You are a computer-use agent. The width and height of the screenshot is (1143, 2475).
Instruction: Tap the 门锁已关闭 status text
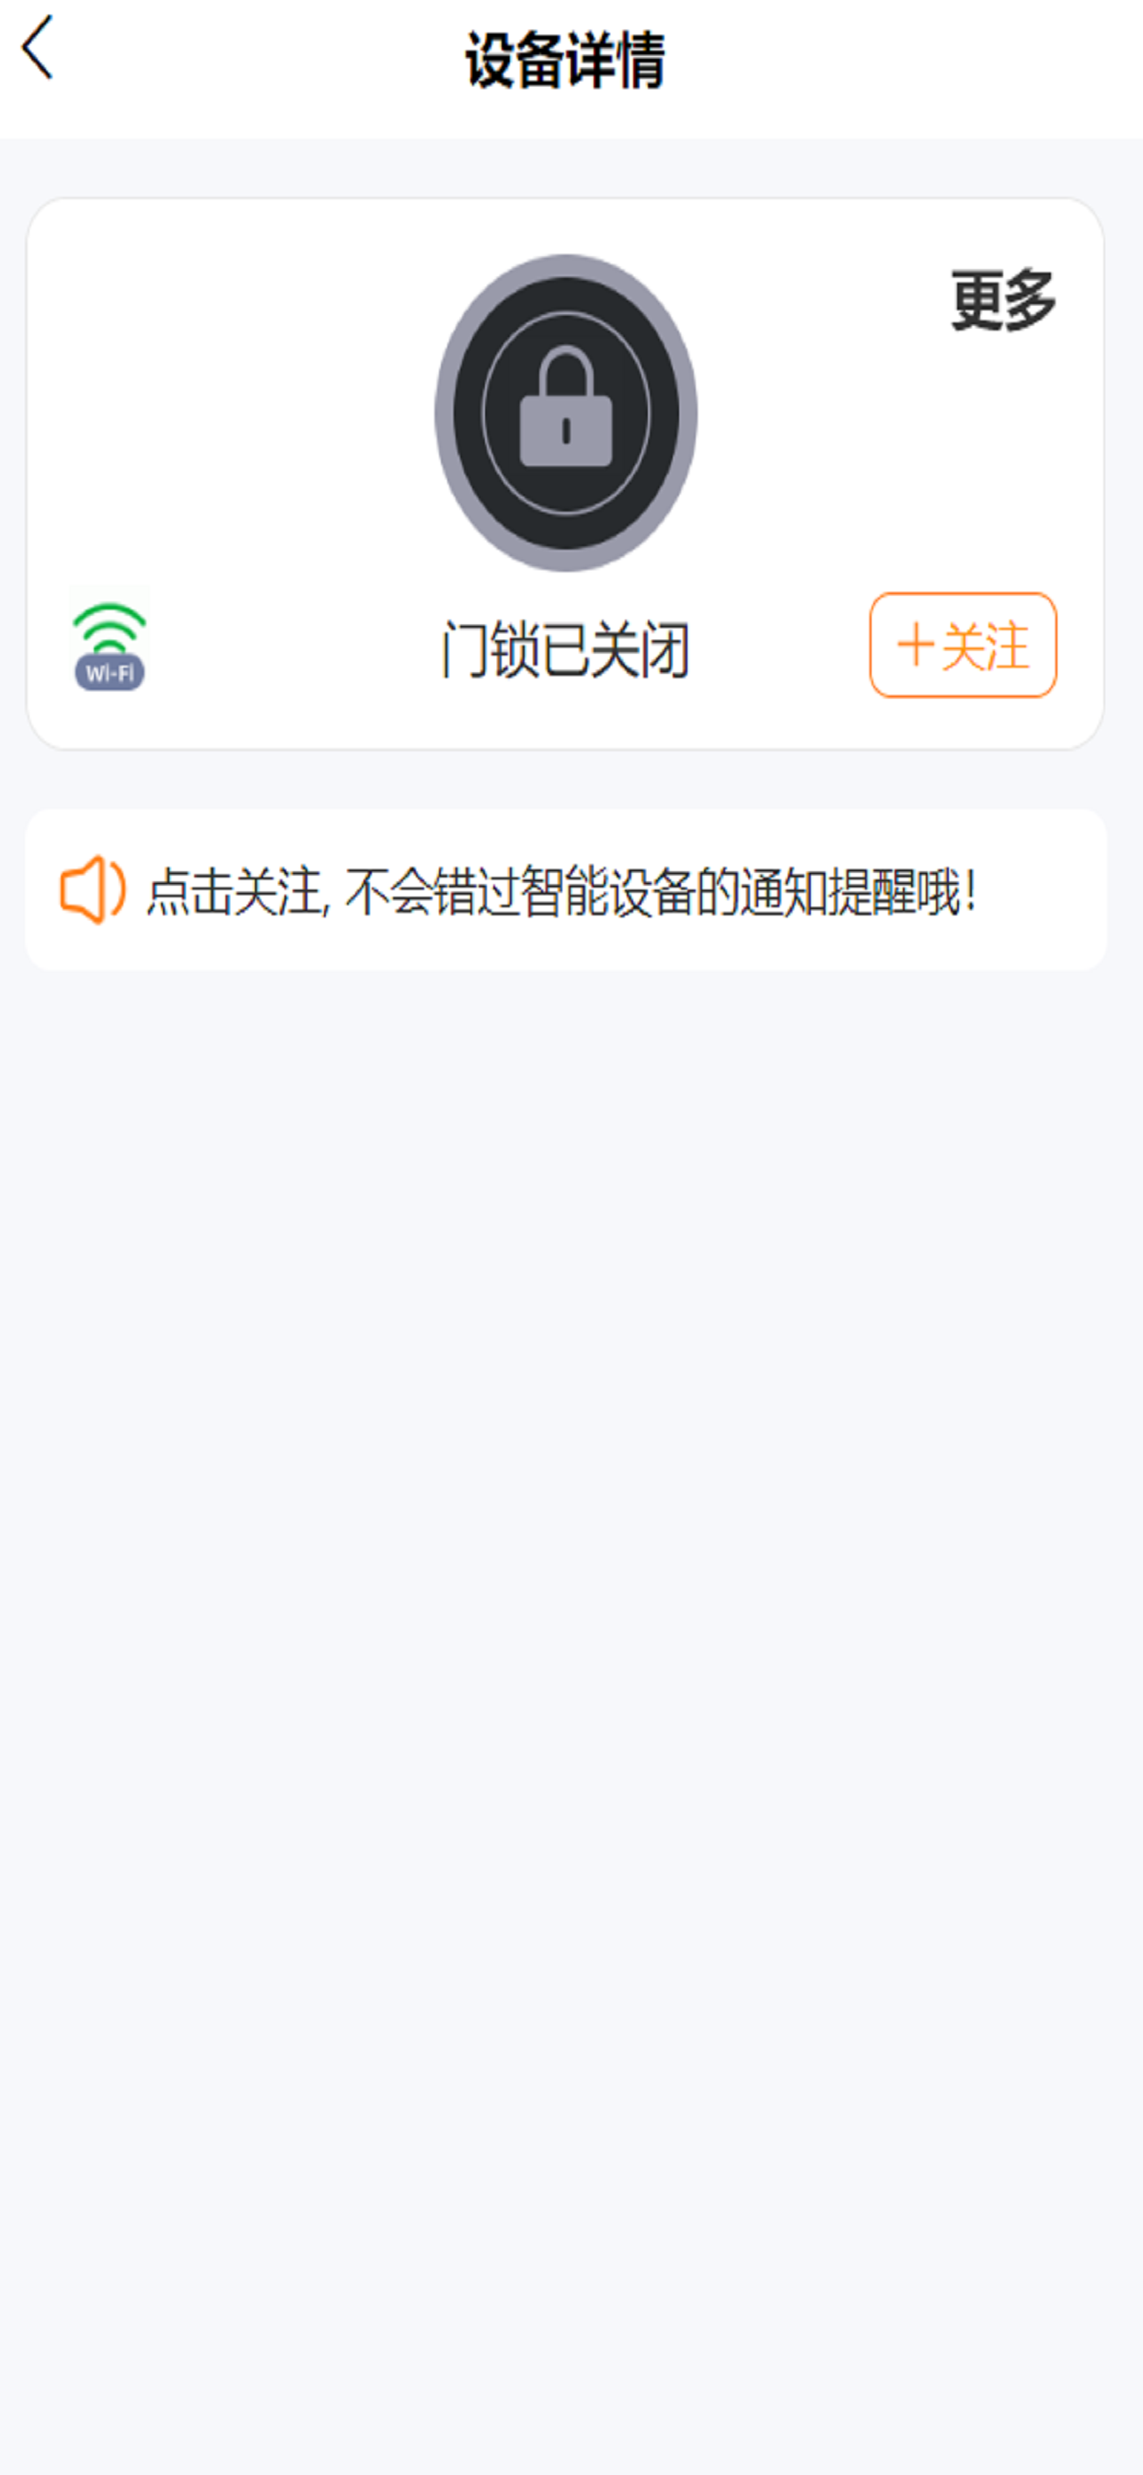pyautogui.click(x=566, y=649)
